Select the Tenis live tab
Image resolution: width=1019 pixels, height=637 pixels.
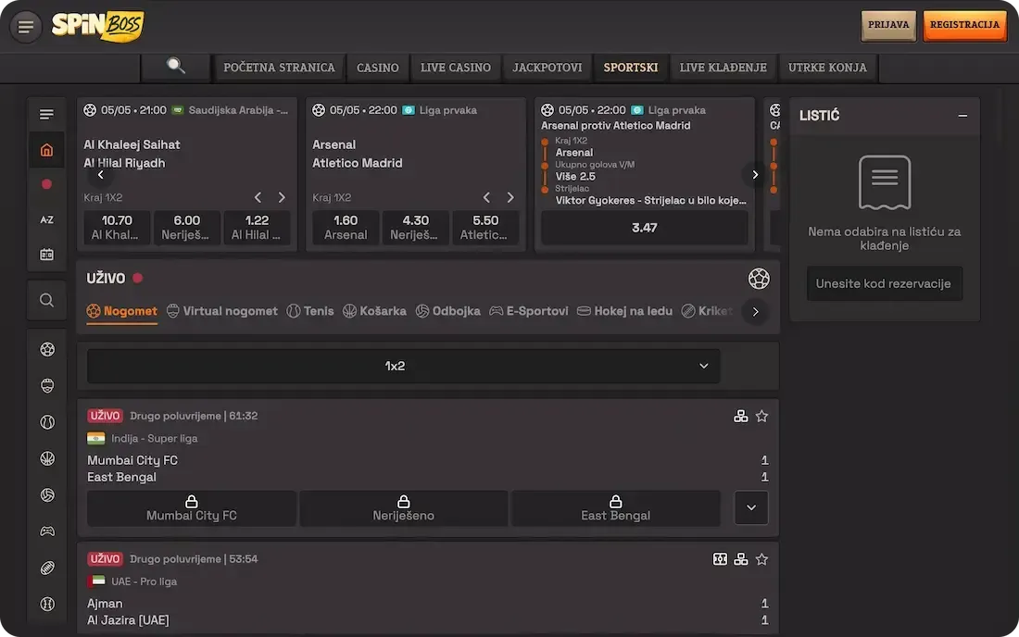coord(310,311)
